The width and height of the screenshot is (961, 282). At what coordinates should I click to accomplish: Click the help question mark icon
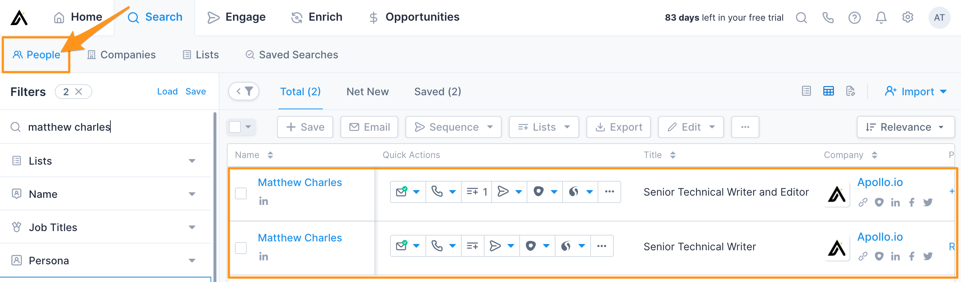[x=854, y=17]
